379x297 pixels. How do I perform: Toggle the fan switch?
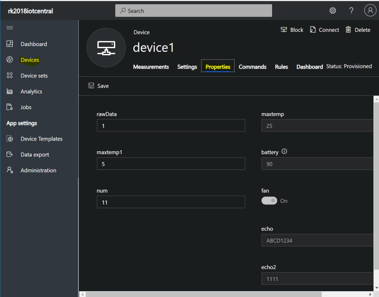[269, 201]
